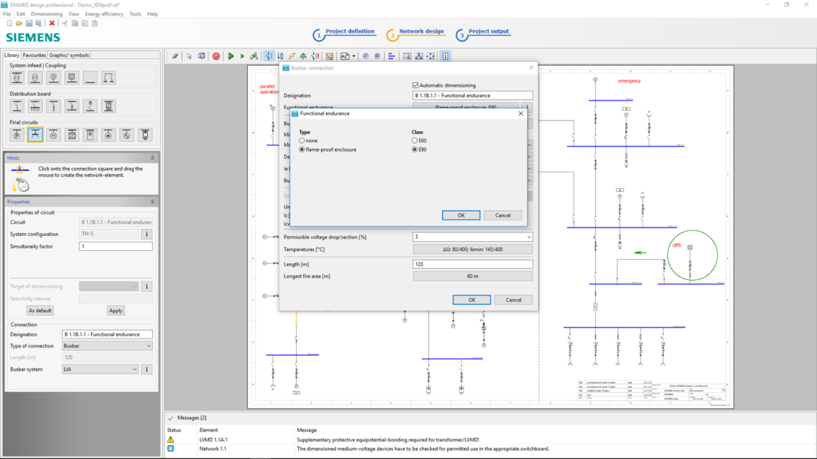
Task: Open the Tools menu
Action: tap(135, 14)
